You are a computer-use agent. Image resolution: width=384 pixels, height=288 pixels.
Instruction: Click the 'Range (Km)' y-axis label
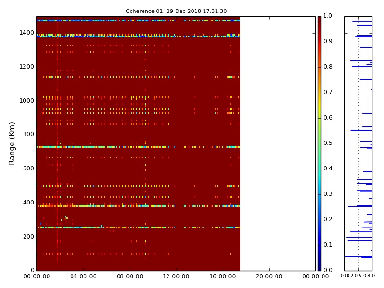tap(12, 144)
